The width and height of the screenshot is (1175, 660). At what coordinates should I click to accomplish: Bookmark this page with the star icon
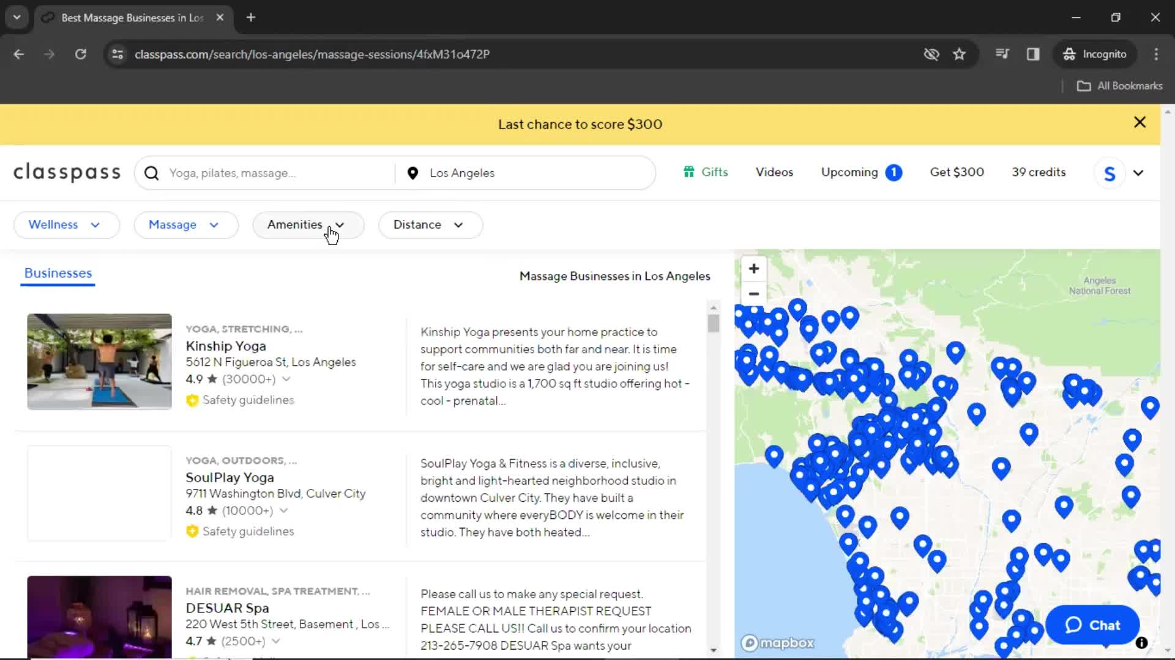tap(959, 54)
